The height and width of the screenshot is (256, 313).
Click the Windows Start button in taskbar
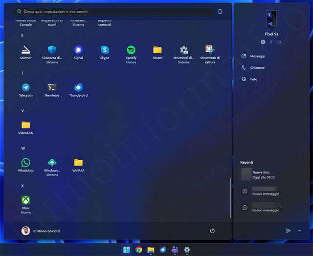pyautogui.click(x=127, y=250)
